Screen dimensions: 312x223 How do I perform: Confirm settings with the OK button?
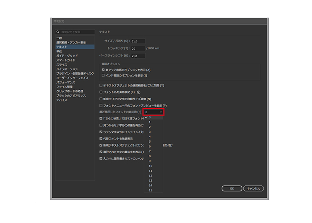[x=232, y=188]
